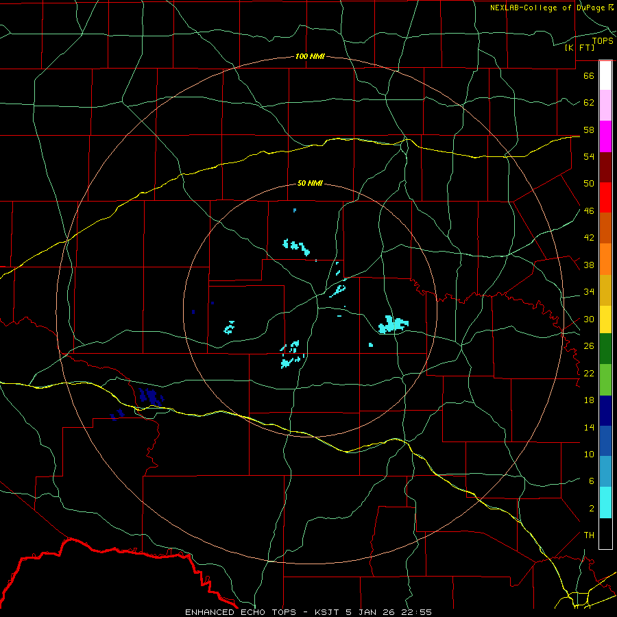The height and width of the screenshot is (617, 617).
Task: Click the 100 NMI range ring label
Action: (x=310, y=56)
